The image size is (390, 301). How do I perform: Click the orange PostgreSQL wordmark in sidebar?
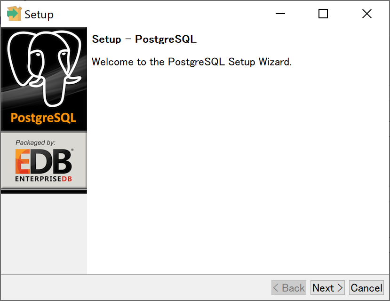coord(43,118)
